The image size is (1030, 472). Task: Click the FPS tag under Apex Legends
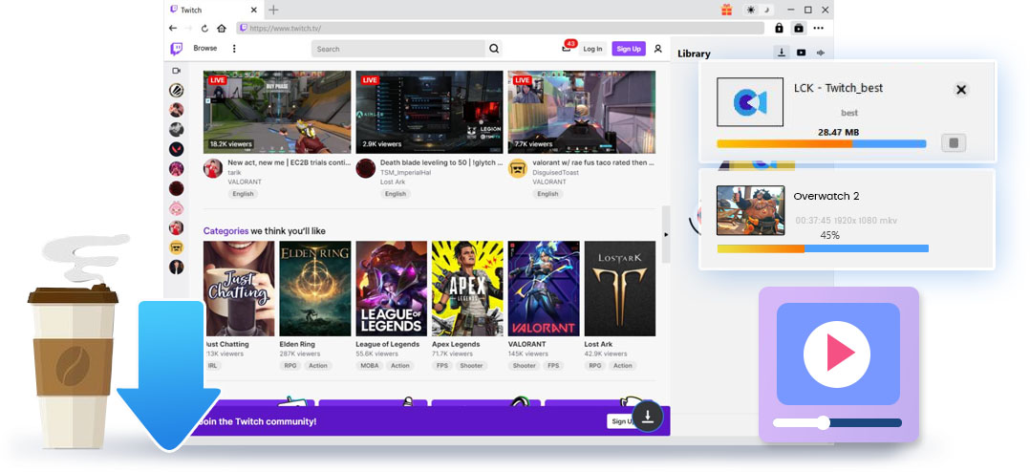coord(440,366)
